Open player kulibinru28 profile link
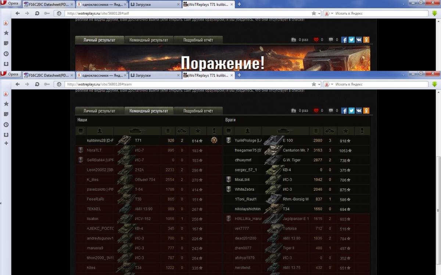Image resolution: width=441 pixels, height=275 pixels. [x=100, y=140]
